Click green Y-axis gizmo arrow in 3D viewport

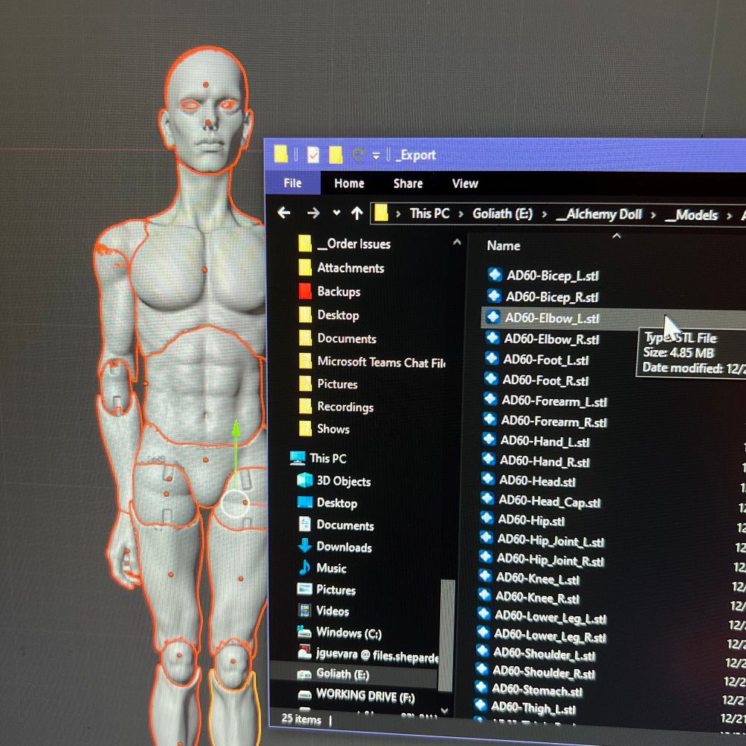pos(236,429)
